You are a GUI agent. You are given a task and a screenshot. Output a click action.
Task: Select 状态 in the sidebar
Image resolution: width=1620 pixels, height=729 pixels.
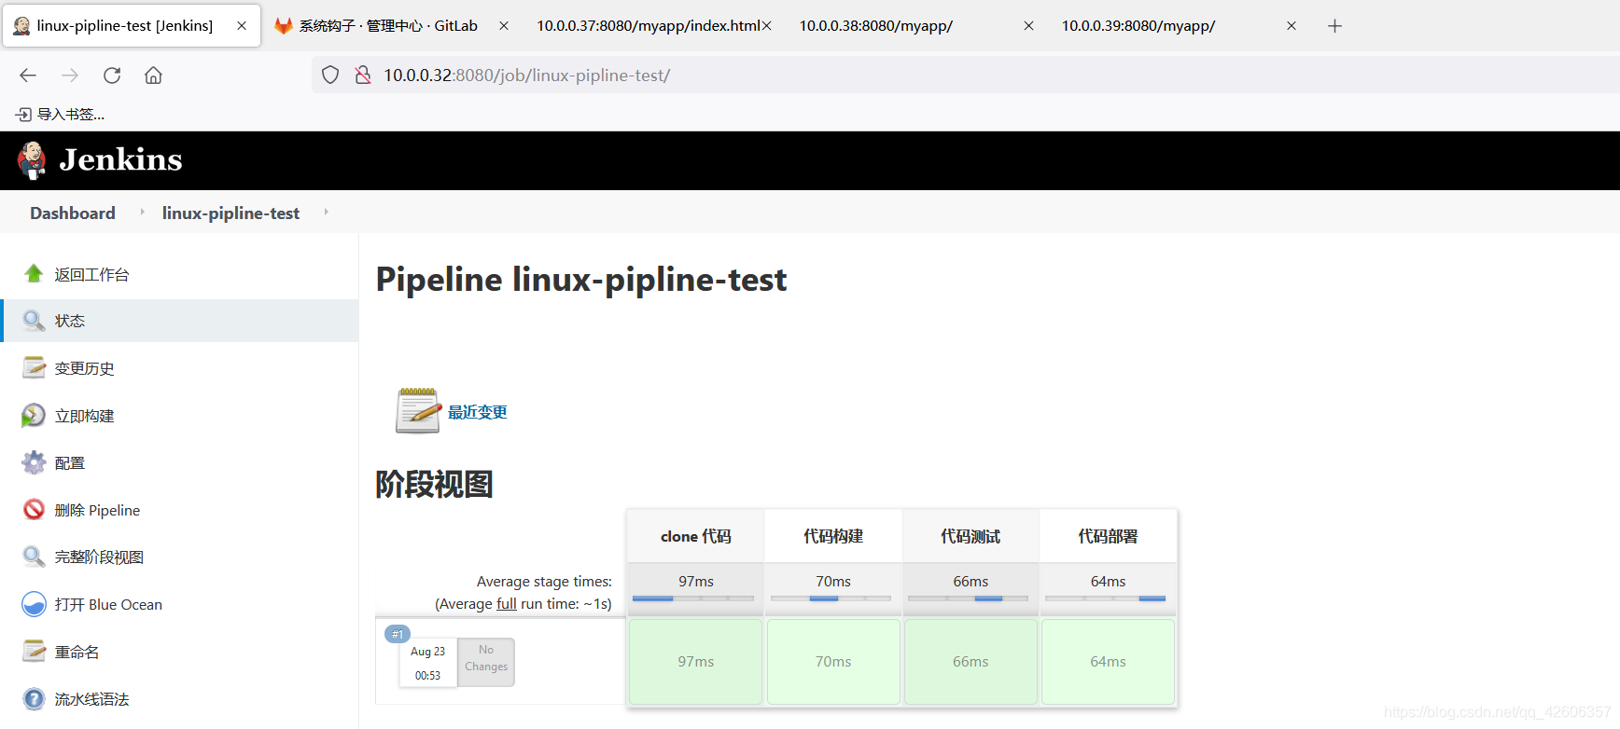(70, 321)
